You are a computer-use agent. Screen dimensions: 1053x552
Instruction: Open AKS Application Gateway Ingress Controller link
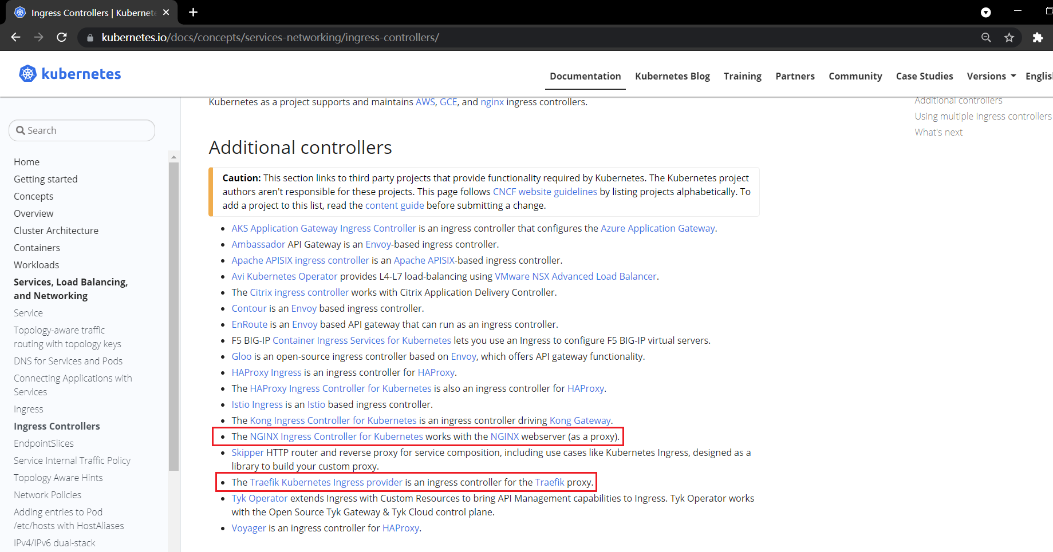pyautogui.click(x=324, y=228)
